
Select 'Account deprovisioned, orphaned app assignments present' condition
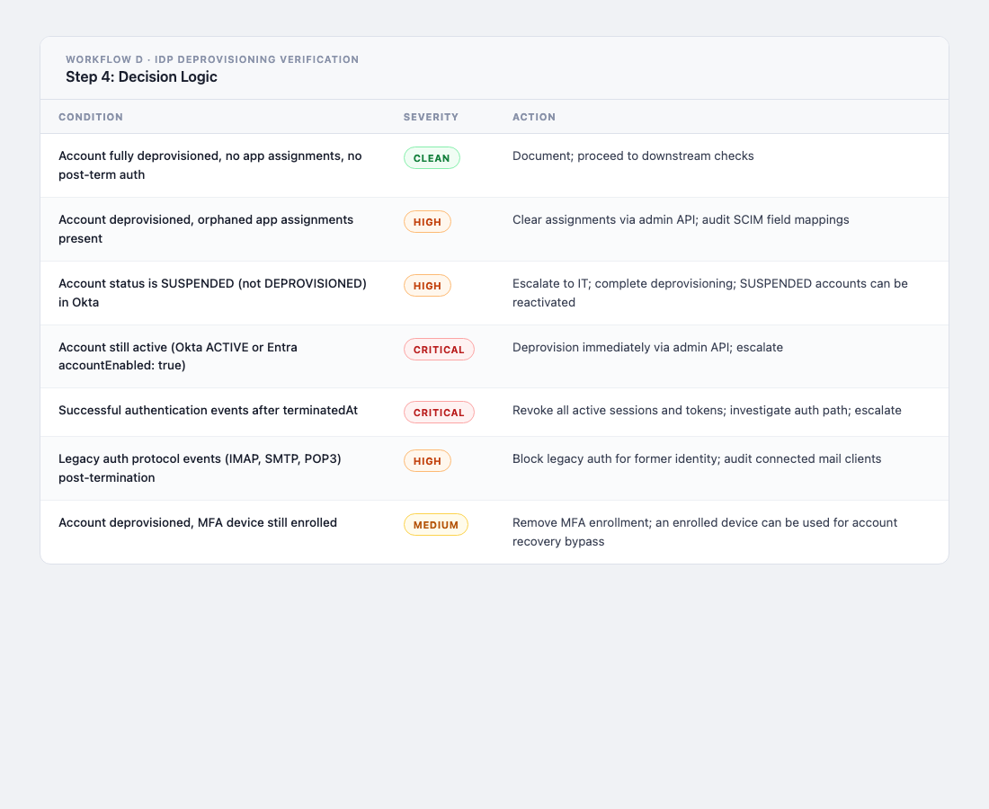206,229
